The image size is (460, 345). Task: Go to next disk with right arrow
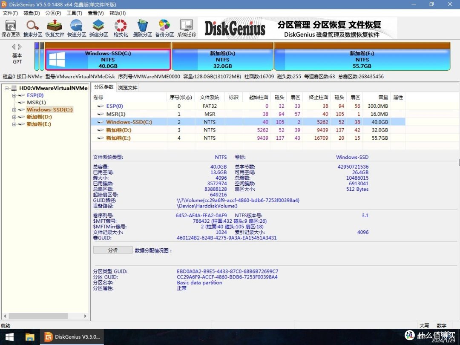[20, 47]
